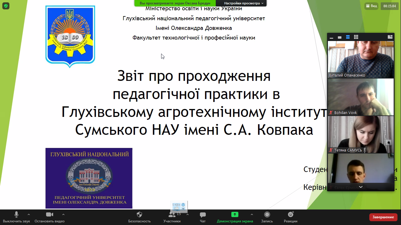401x225 pixels.
Task: Click the muted mic icon beside Тетяна САМУСЬ
Action: [331, 150]
